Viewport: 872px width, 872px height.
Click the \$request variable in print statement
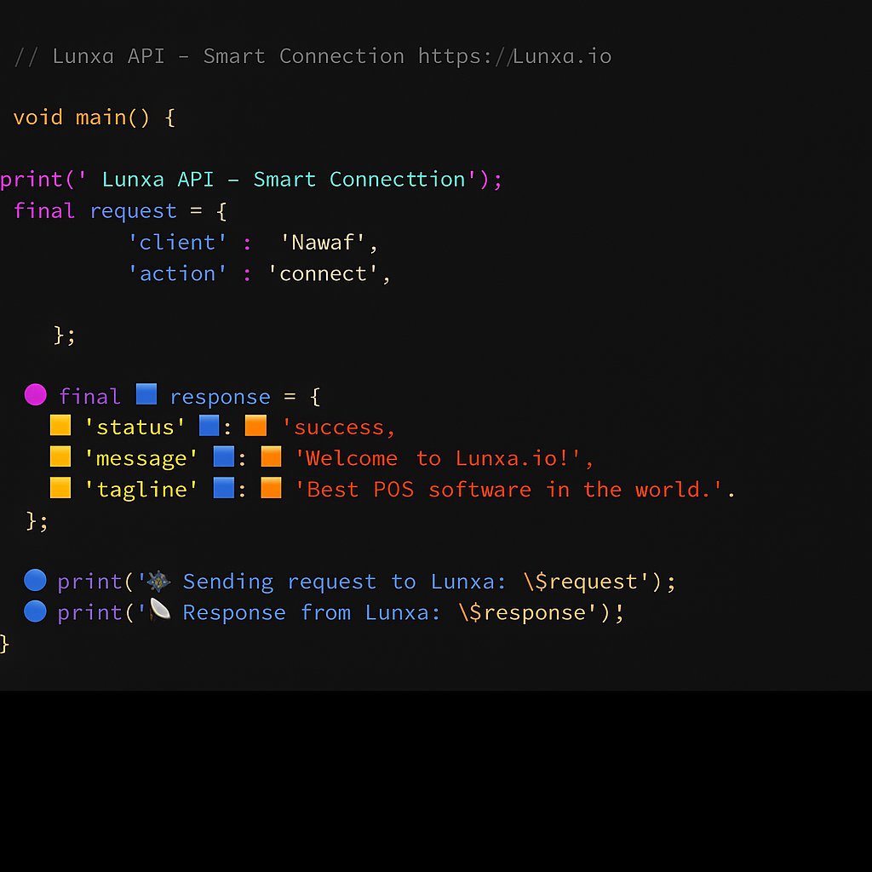click(586, 582)
